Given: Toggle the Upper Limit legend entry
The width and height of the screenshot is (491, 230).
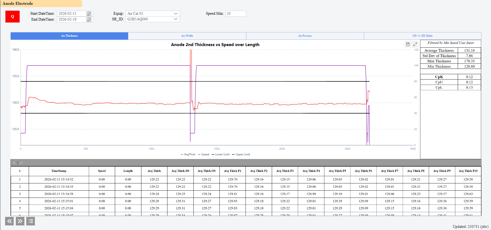Looking at the screenshot, I should click(241, 154).
